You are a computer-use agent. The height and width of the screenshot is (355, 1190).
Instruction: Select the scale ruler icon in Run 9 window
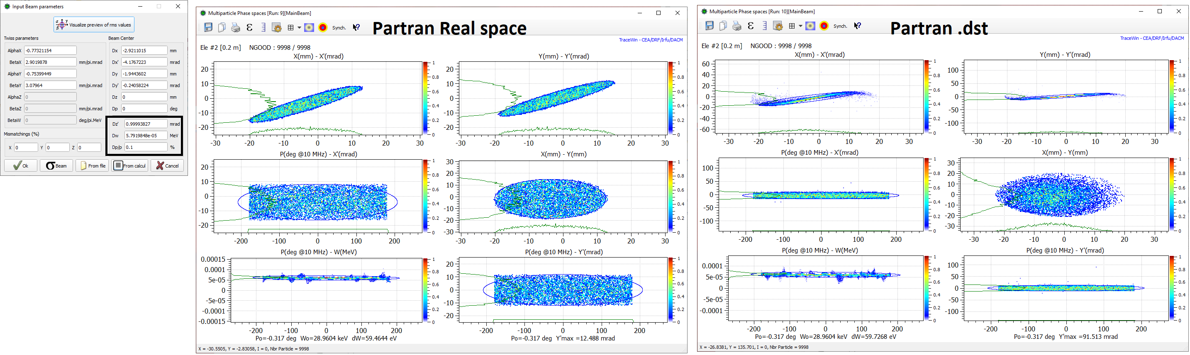(x=263, y=27)
